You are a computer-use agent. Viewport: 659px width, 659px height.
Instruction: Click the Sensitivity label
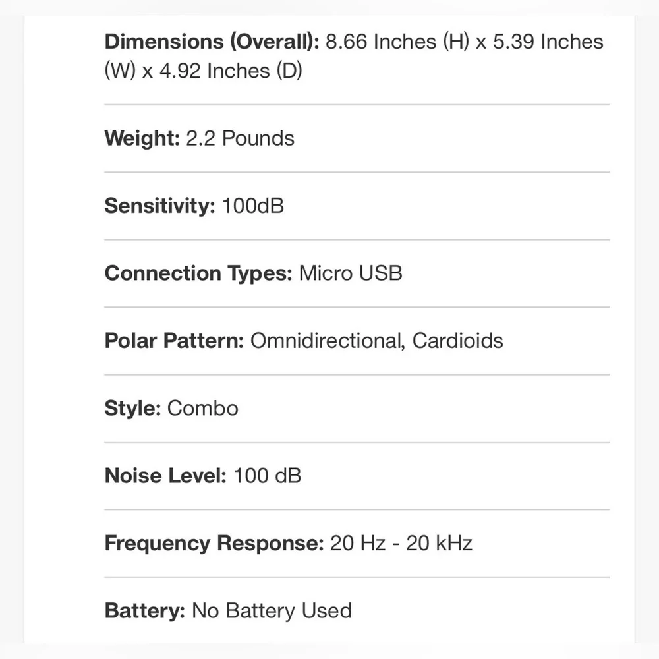(x=159, y=206)
